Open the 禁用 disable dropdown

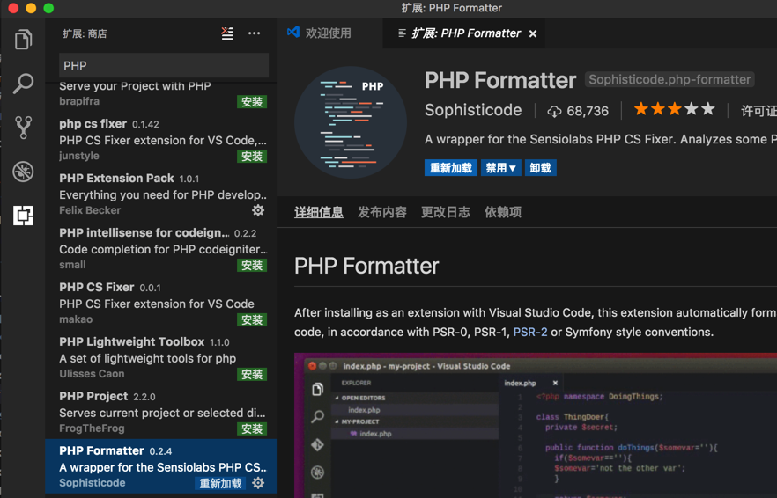tap(501, 168)
